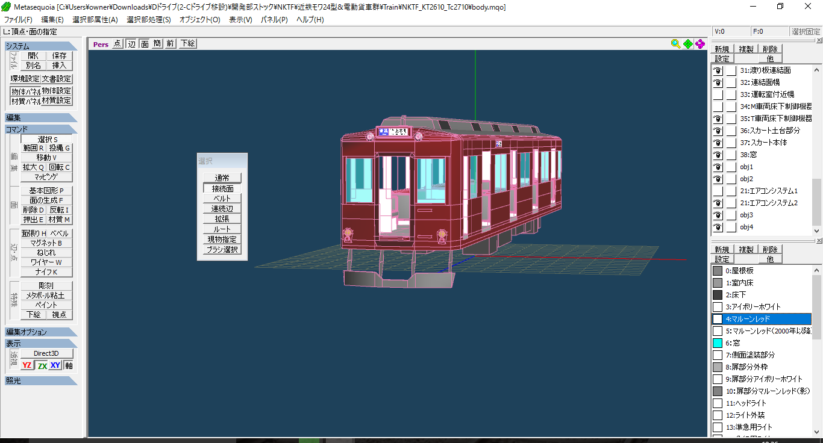Select the マグネット B command
This screenshot has height=443, width=823.
pos(46,243)
